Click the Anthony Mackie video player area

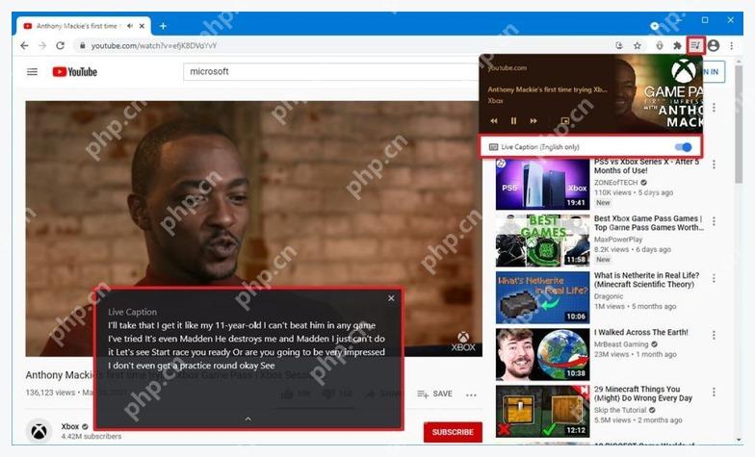pos(254,229)
